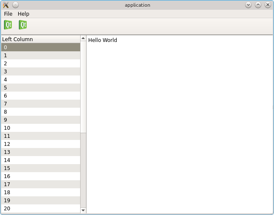Click the Left Column header

40,39
